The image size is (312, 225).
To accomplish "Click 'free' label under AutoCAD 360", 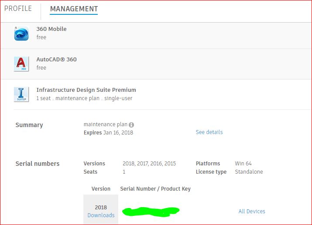I will (x=41, y=67).
